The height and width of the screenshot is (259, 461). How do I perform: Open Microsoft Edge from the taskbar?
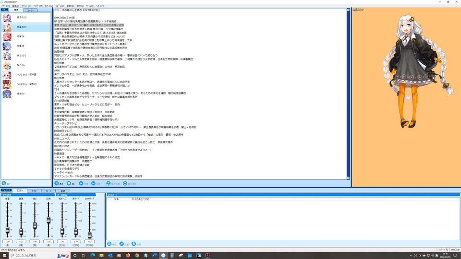click(x=93, y=256)
